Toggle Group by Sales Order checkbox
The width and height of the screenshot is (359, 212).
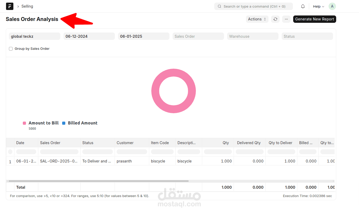coord(11,49)
